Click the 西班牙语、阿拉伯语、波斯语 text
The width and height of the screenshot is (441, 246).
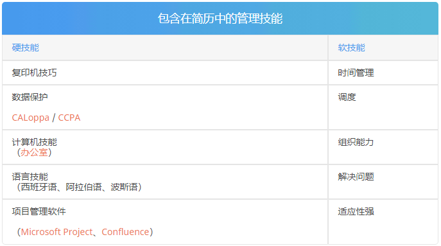point(80,187)
